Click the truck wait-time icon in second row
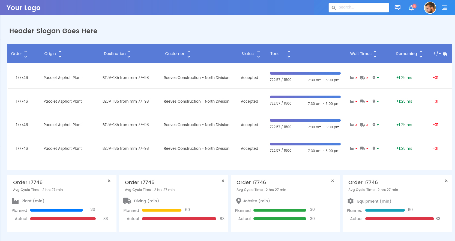This screenshot has width=455, height=241. 363,101
